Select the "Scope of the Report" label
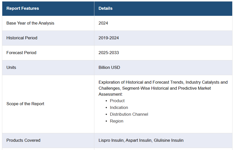234x150 pixels. pyautogui.click(x=25, y=104)
